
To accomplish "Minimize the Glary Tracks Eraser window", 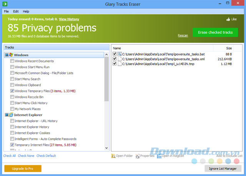I will (x=220, y=3).
